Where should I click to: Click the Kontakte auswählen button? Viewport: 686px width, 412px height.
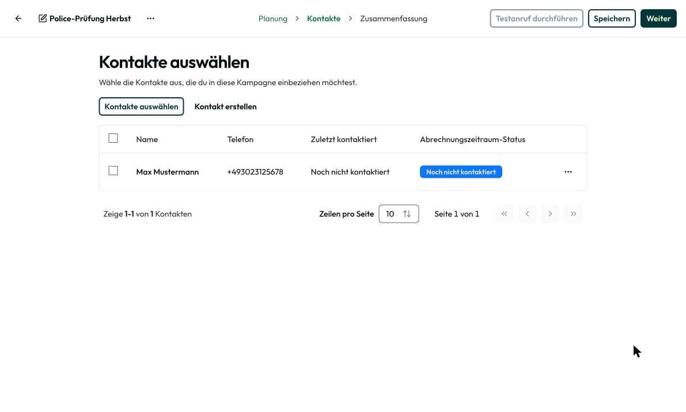141,106
